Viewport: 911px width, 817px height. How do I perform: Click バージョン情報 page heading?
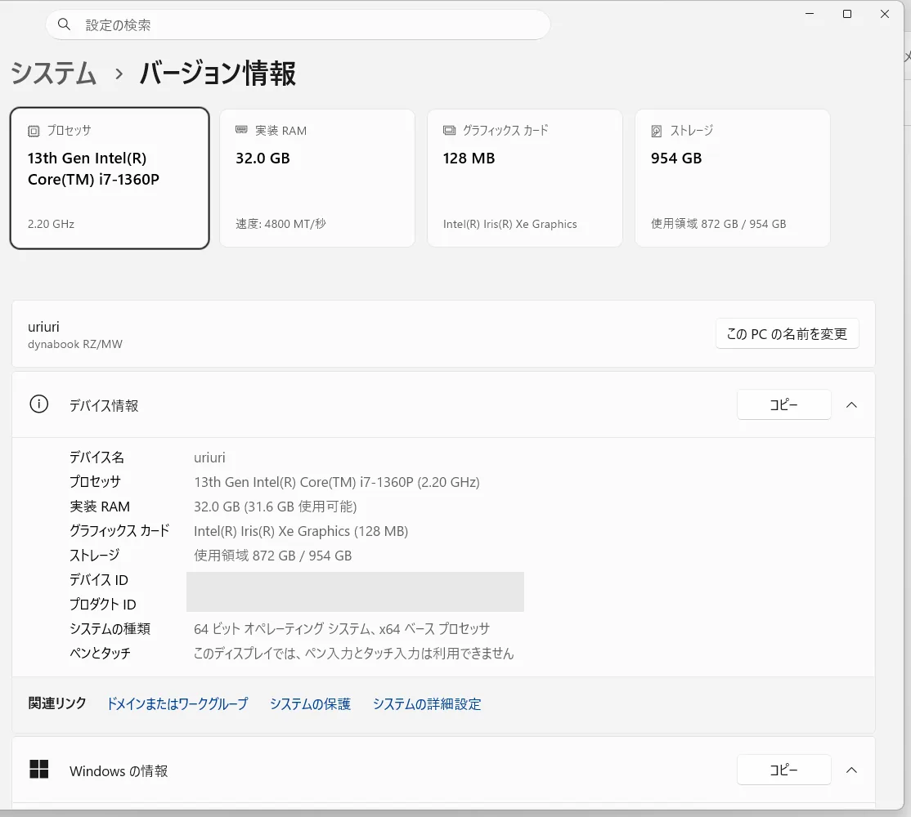pyautogui.click(x=218, y=74)
